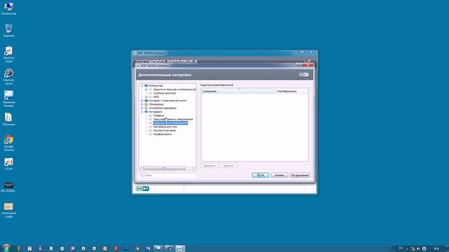This screenshot has width=449, height=252.
Task: Click the tree's horizontal scrollbar thumb
Action: 164,168
